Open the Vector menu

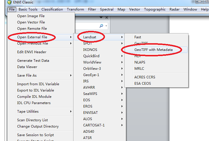pos(135,9)
